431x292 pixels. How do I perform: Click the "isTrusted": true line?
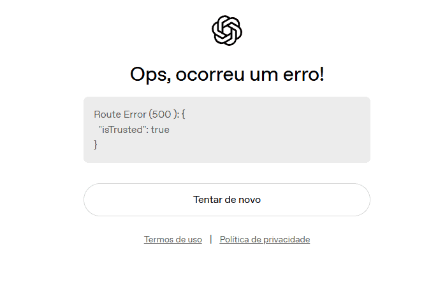[x=133, y=130]
